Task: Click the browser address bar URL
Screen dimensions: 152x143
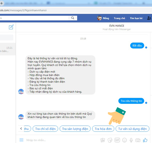Action: (23, 10)
